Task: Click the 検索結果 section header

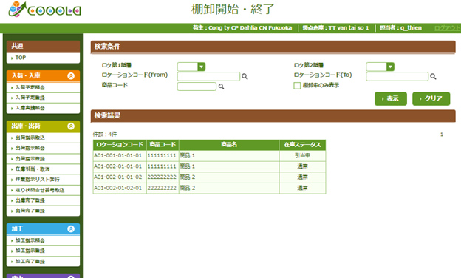Action: point(273,116)
